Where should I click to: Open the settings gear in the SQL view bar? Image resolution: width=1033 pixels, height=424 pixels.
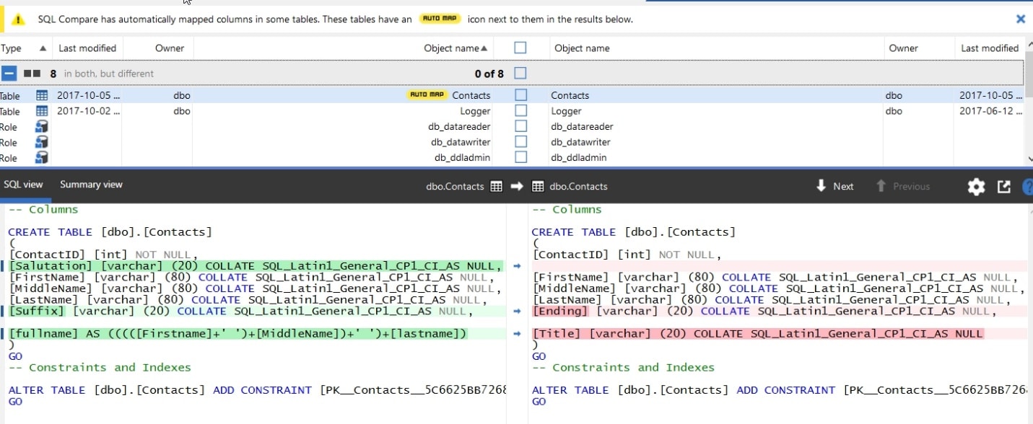(976, 187)
